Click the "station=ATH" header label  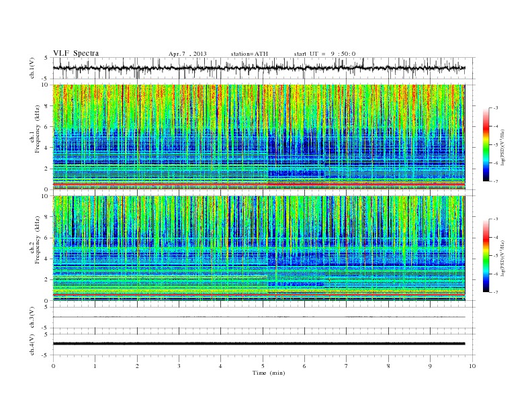249,54
